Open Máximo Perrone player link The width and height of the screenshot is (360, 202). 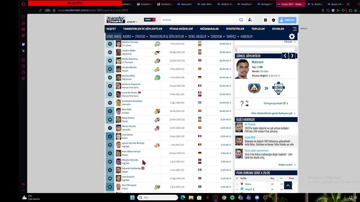point(130,42)
